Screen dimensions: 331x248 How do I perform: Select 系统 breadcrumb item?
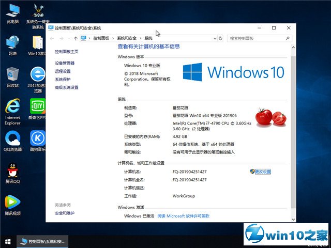click(x=148, y=38)
